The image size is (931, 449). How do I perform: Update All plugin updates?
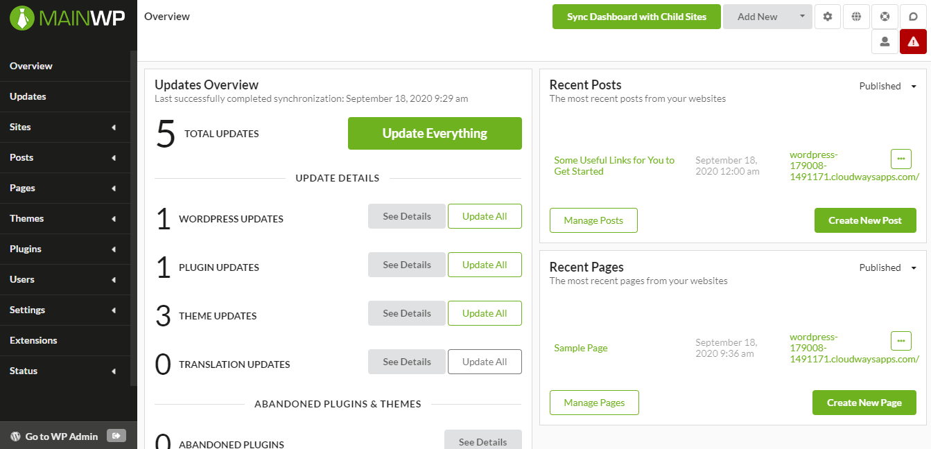coord(485,265)
